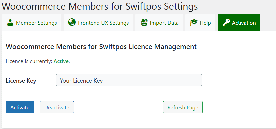The image size is (276, 129).
Task: Click the 'Your Licence Key' placeholder text
Action: tap(81, 81)
